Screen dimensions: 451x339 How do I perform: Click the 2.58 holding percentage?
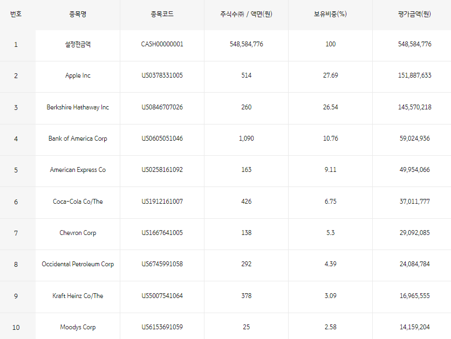pos(330,327)
